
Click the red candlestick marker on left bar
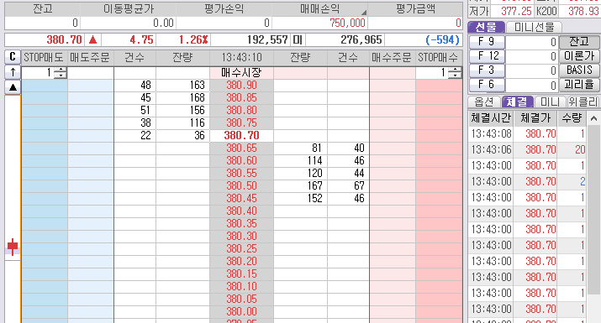click(x=13, y=247)
